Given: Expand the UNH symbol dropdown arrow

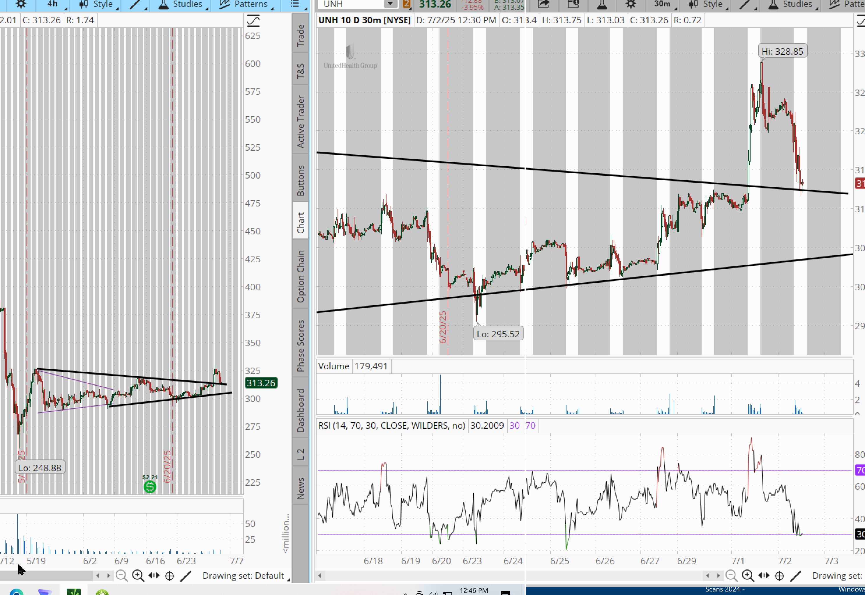Looking at the screenshot, I should click(x=390, y=4).
